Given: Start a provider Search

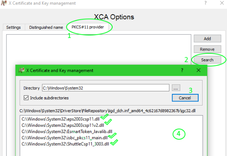Looking at the screenshot, I should (x=207, y=60).
